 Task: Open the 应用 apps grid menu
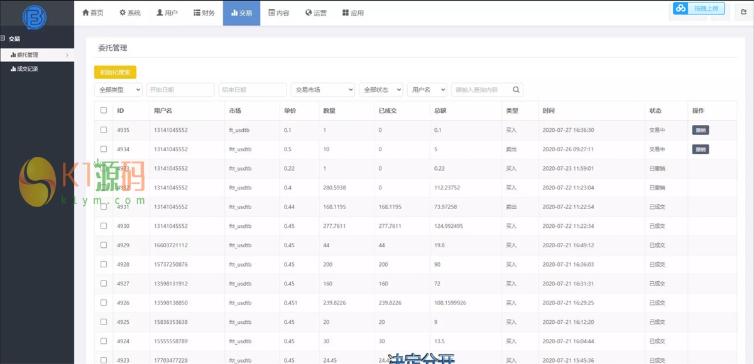tap(353, 13)
